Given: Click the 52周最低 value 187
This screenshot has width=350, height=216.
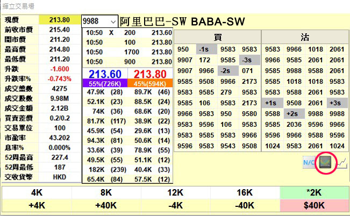Looking at the screenshot, I should [60, 167].
